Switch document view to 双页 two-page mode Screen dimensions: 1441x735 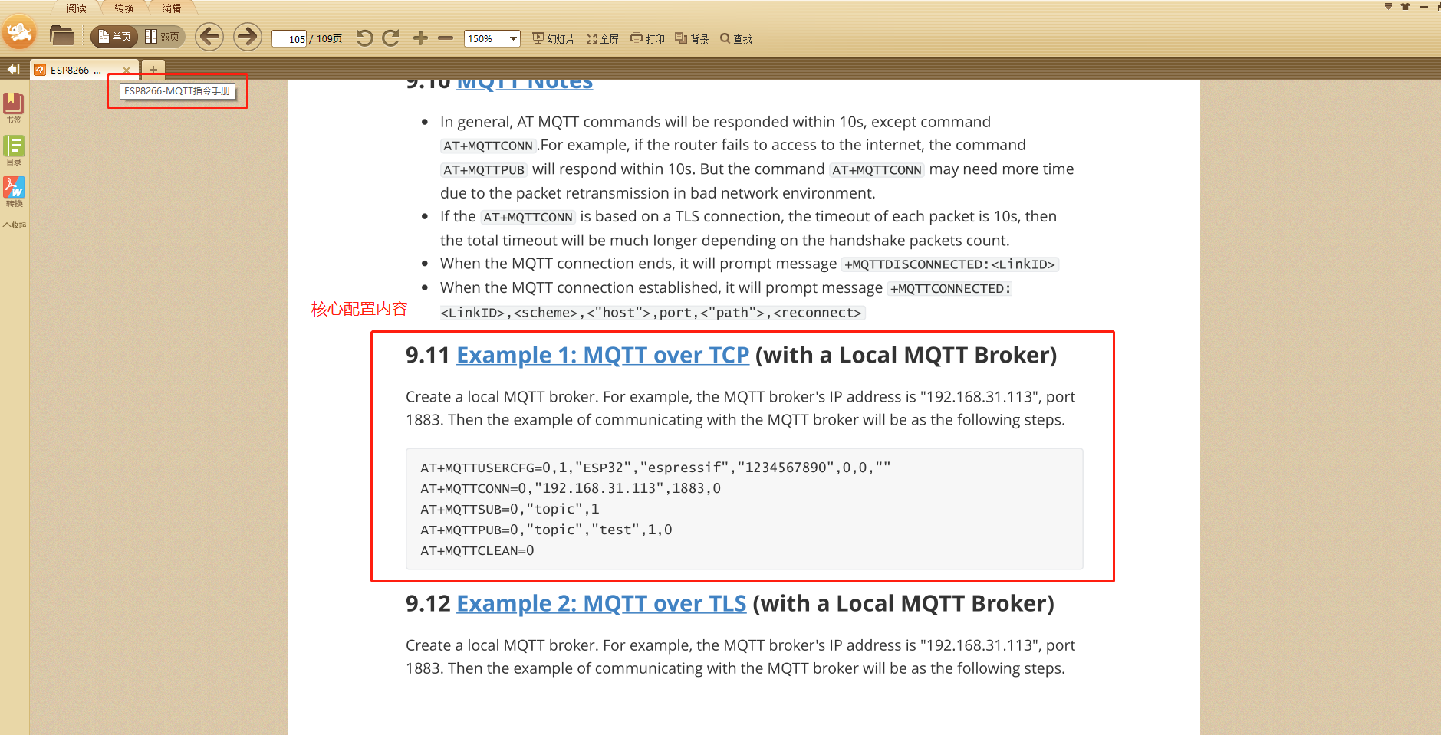coord(162,35)
